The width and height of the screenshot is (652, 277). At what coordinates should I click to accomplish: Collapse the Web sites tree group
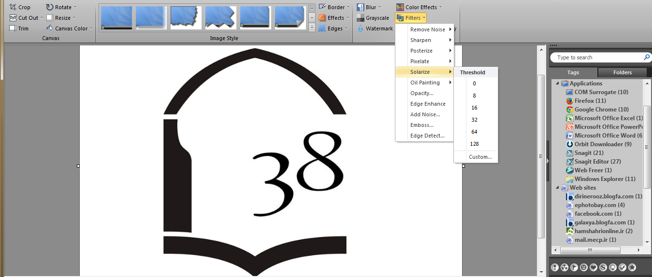(x=557, y=188)
